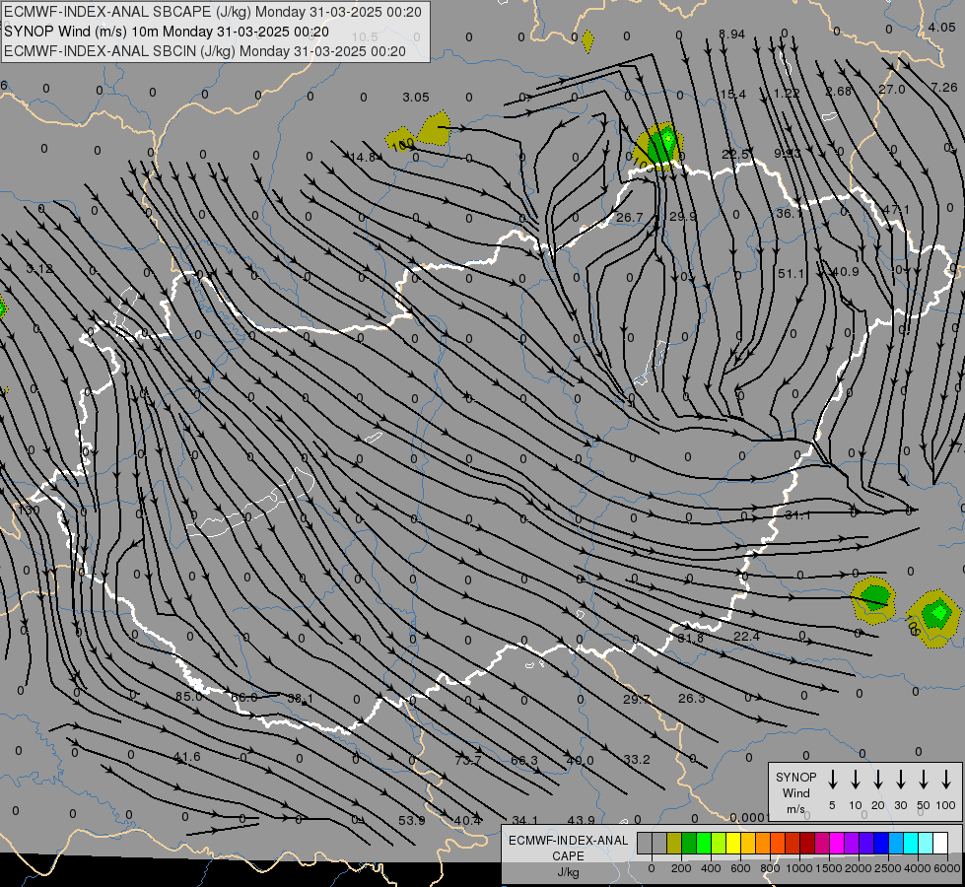Image resolution: width=965 pixels, height=887 pixels.
Task: Select the SBCIN title line in header
Action: pyautogui.click(x=205, y=51)
